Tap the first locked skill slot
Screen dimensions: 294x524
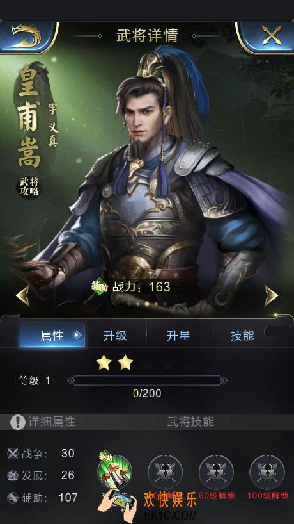point(165,472)
